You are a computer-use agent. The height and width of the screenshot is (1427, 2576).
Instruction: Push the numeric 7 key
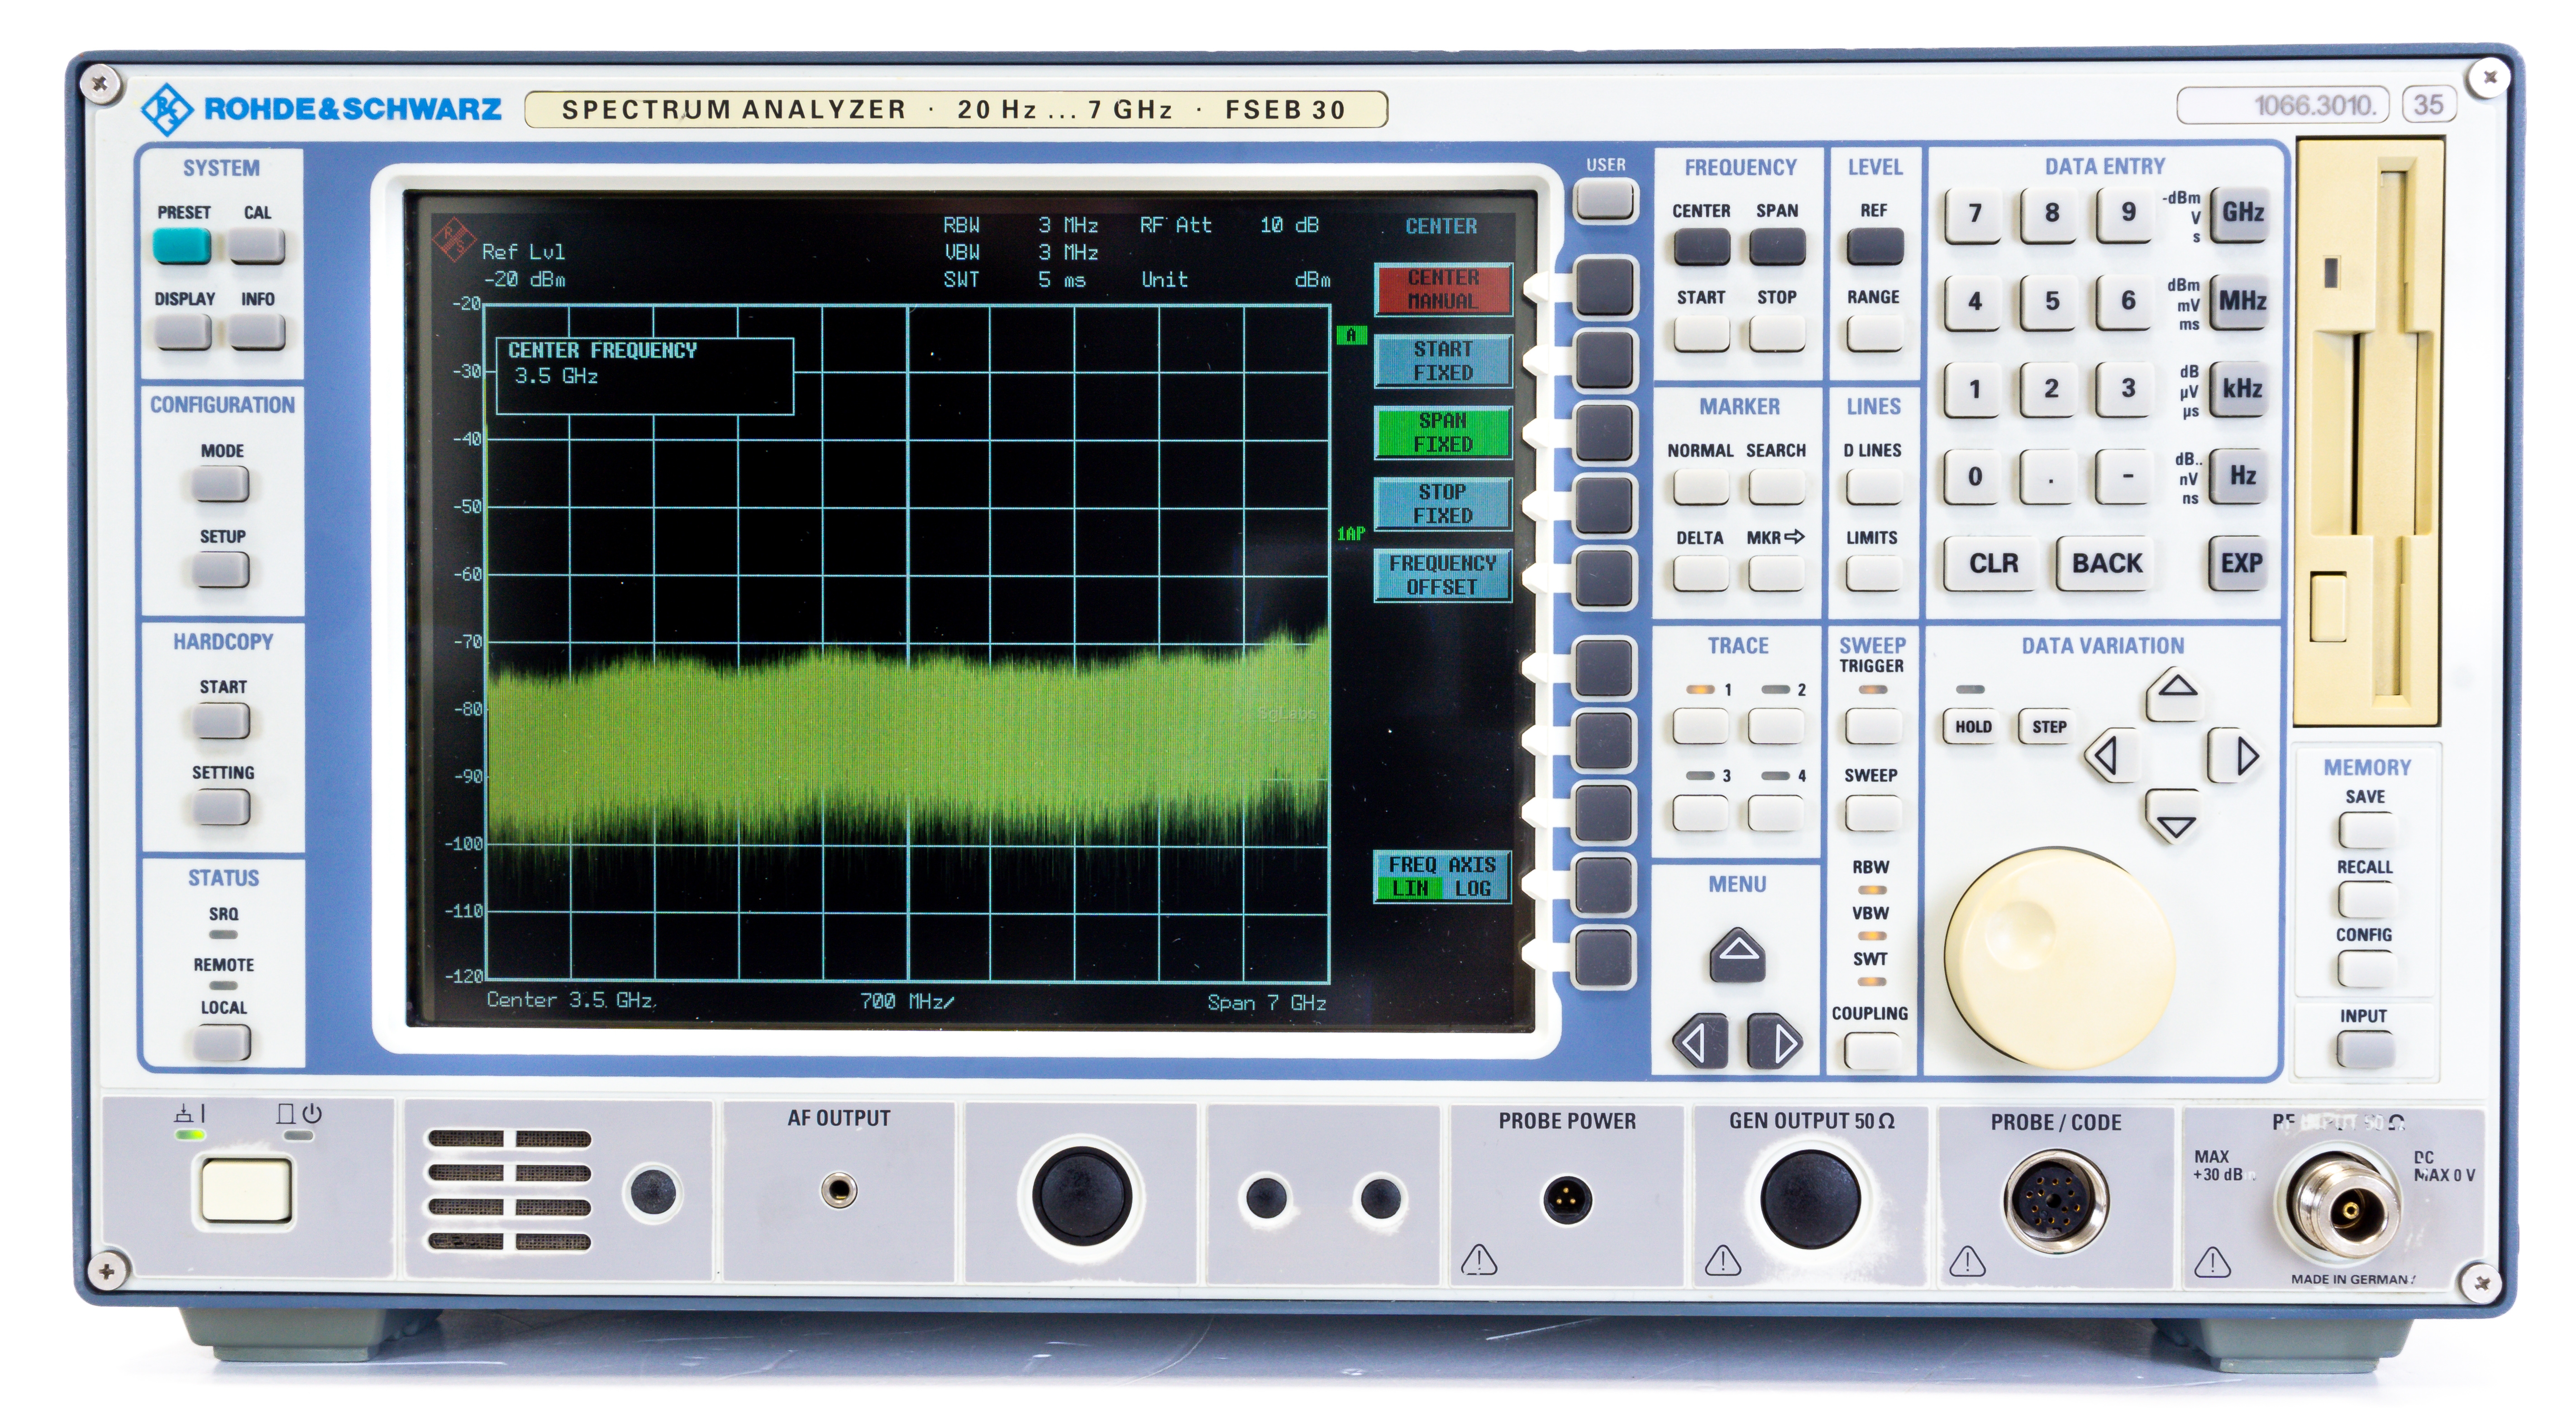[1975, 214]
